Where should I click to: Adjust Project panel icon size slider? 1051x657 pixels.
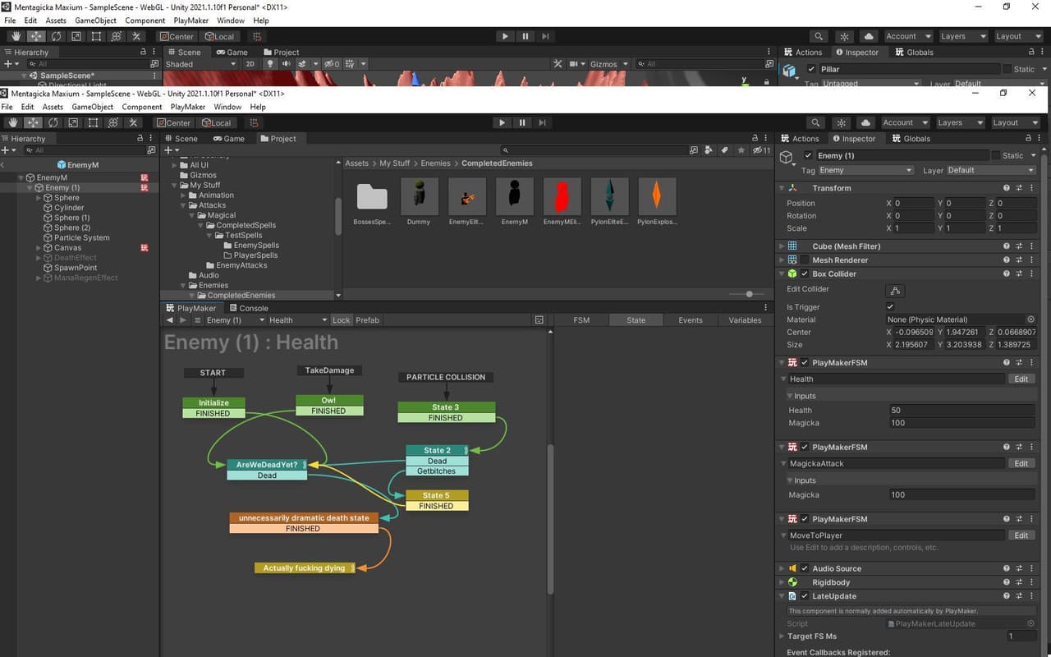(749, 294)
